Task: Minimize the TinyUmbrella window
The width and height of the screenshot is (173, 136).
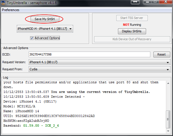Action: click(148, 2)
